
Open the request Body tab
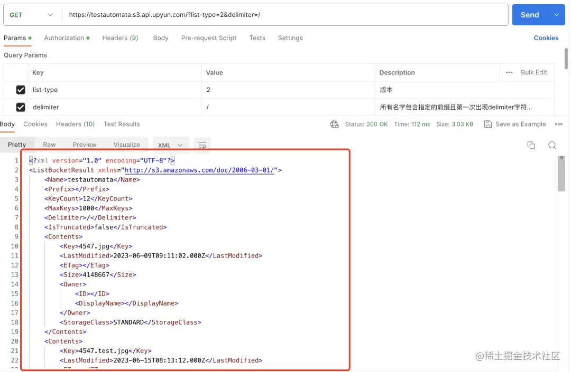(x=161, y=38)
